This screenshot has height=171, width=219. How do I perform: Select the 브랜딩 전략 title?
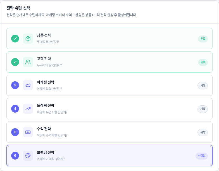click(46, 152)
